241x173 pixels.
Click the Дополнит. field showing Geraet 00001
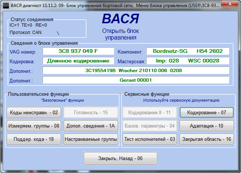pos(135,80)
